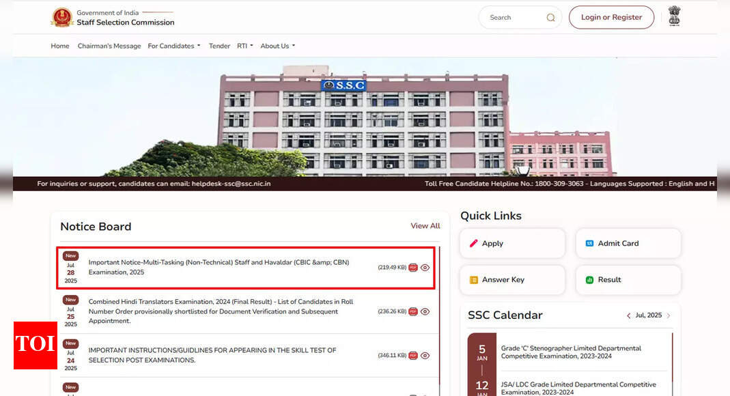
Task: Click the SSC emblem logo in header
Action: click(x=61, y=17)
